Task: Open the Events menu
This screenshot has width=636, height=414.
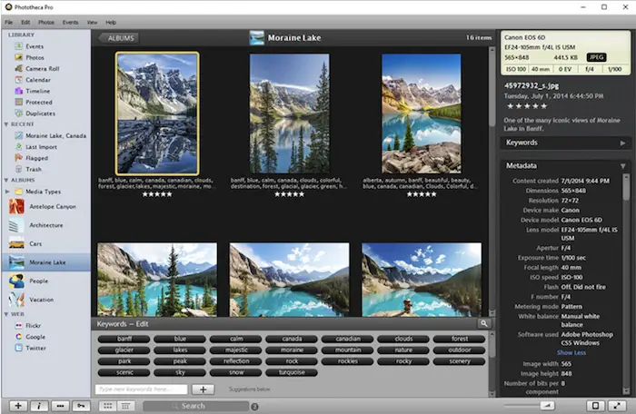Action: 70,22
